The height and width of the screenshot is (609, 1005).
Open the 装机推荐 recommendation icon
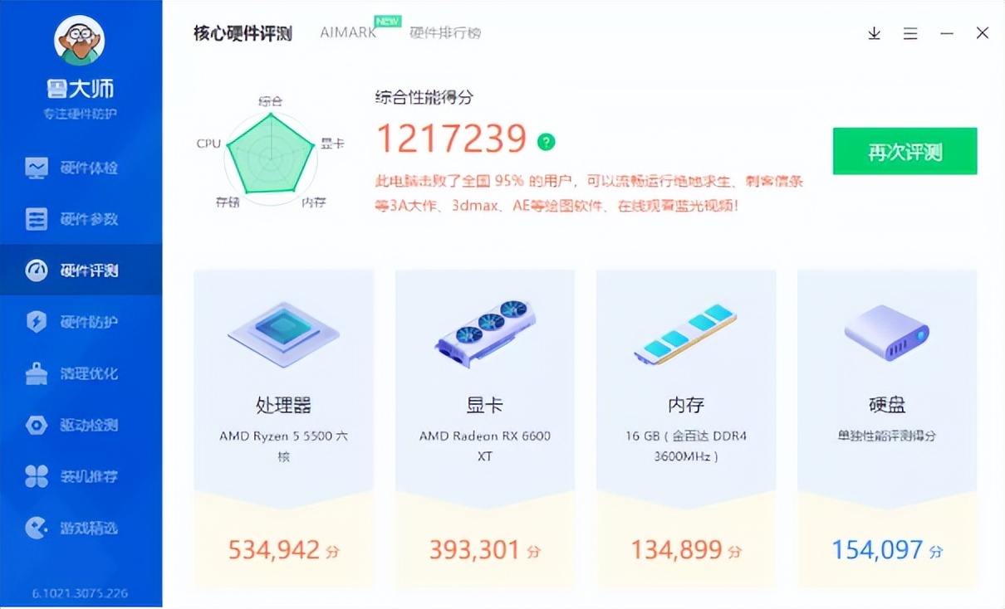coord(37,476)
